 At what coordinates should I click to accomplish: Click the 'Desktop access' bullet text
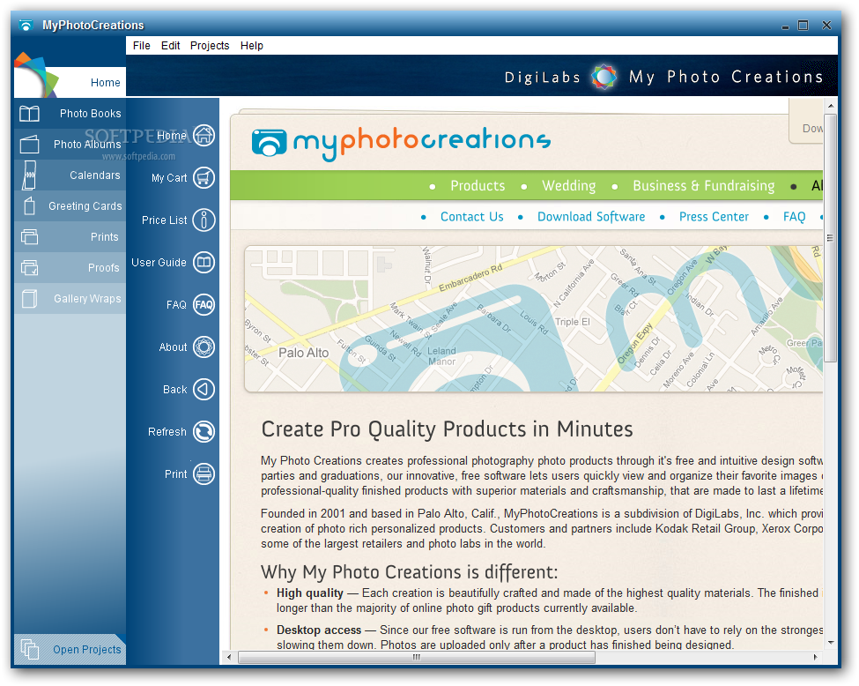pos(319,630)
